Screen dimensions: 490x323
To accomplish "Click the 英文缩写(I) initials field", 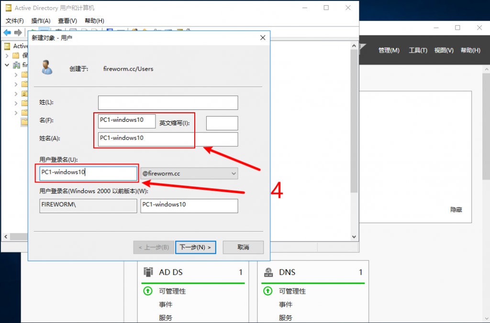I will 222,123.
